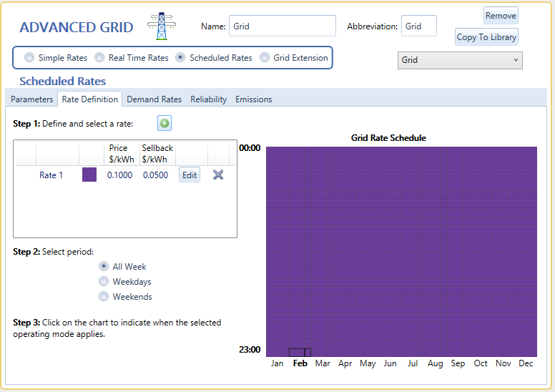Choose the Real Time Rates option
555x392 pixels.
[99, 58]
